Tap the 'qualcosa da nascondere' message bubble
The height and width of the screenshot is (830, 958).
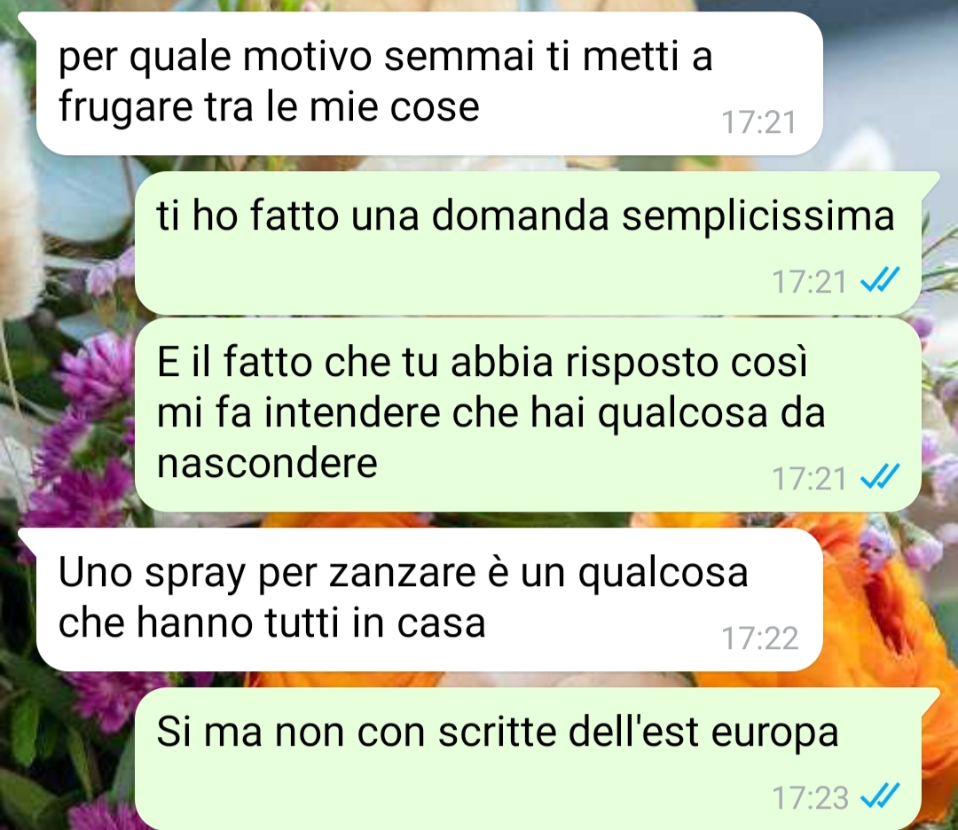[x=528, y=415]
